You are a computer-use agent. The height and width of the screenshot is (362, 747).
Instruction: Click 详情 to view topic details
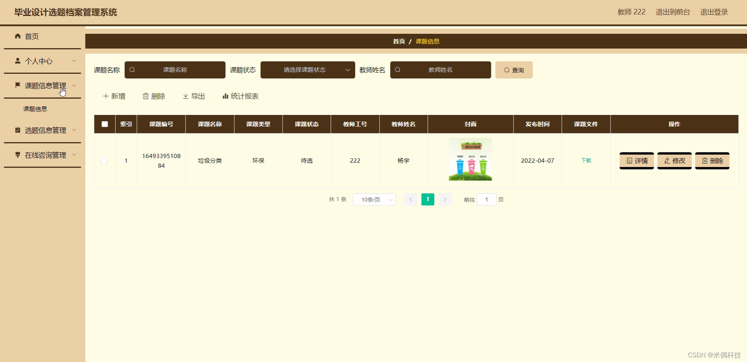click(x=637, y=160)
